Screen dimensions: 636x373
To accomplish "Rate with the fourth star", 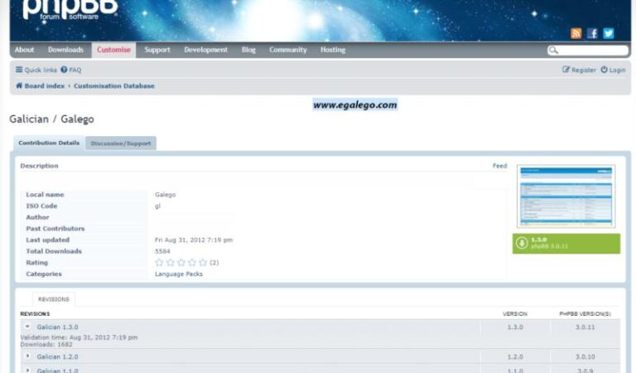I will coord(192,263).
